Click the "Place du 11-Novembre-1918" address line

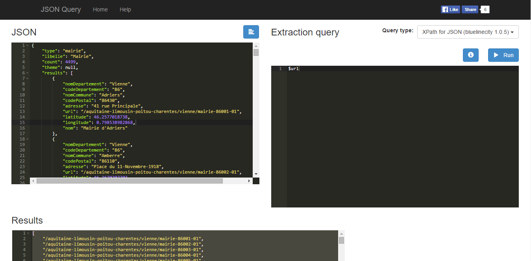(x=113, y=167)
